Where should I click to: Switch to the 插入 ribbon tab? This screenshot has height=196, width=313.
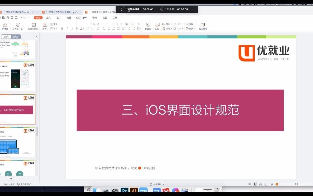point(48,17)
